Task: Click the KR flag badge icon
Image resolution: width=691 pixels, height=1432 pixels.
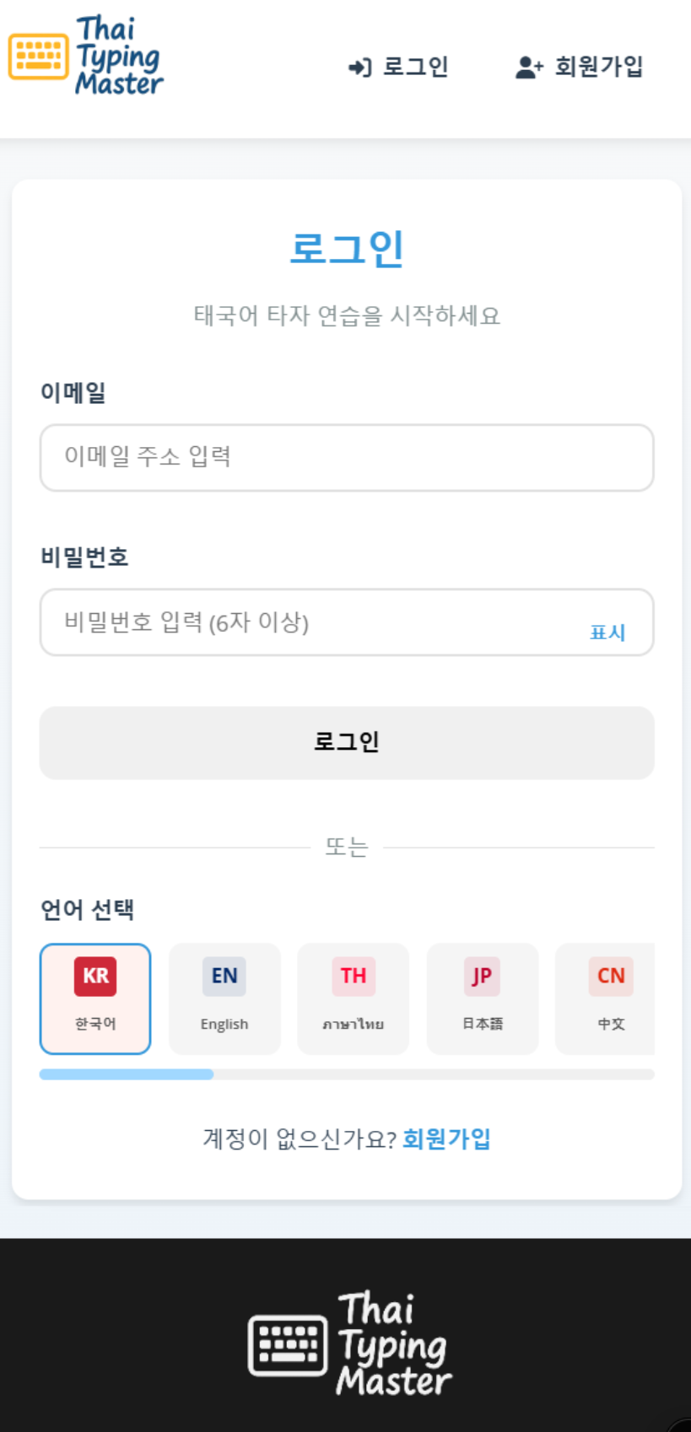Action: (x=95, y=976)
